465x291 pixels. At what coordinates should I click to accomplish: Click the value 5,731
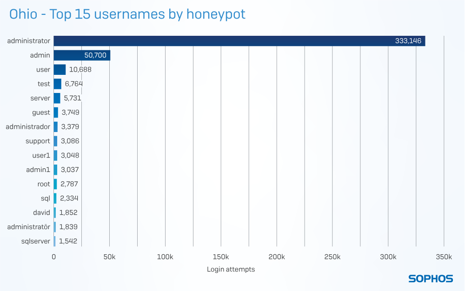click(73, 98)
